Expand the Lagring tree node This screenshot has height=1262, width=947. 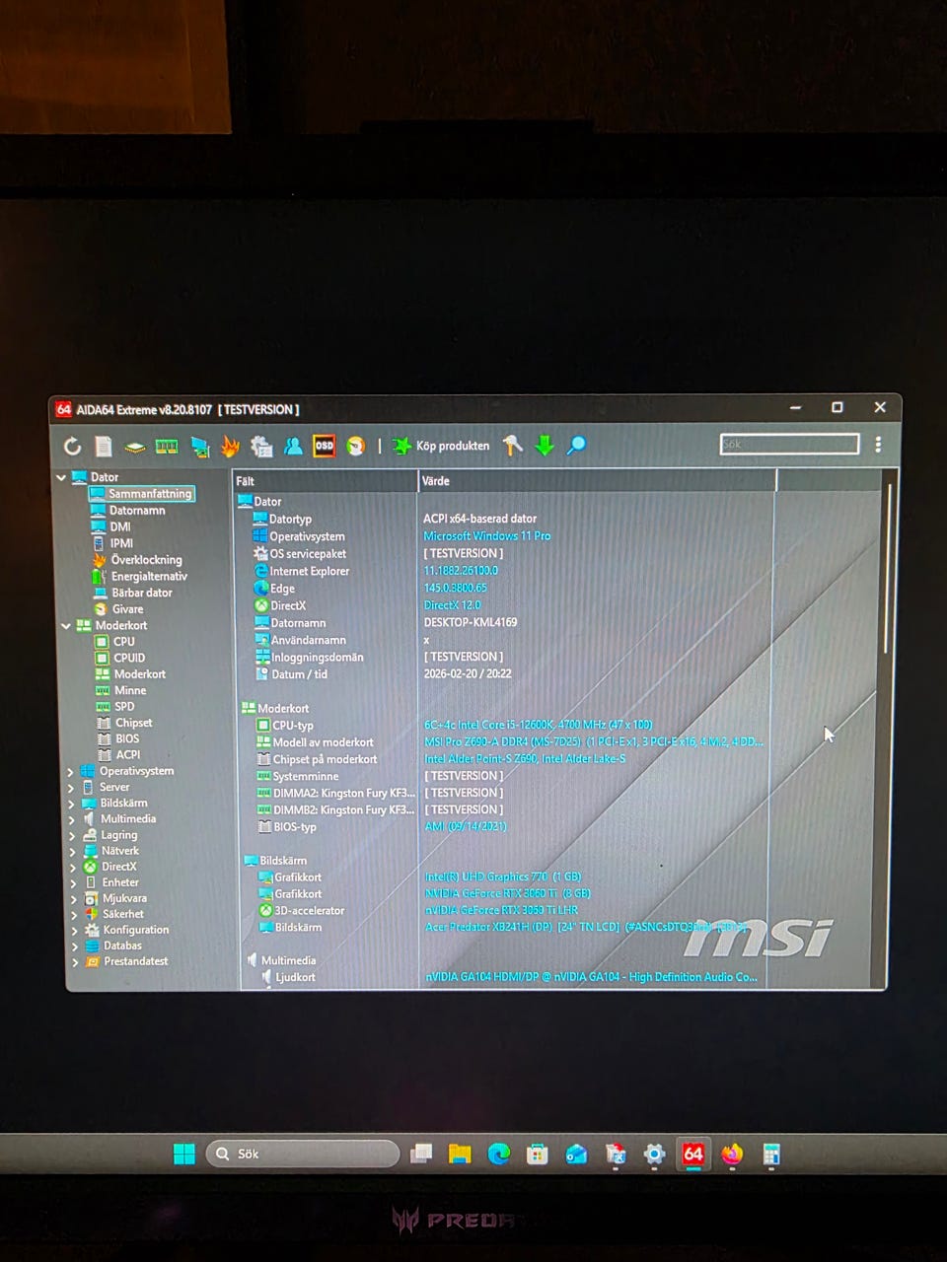click(72, 835)
